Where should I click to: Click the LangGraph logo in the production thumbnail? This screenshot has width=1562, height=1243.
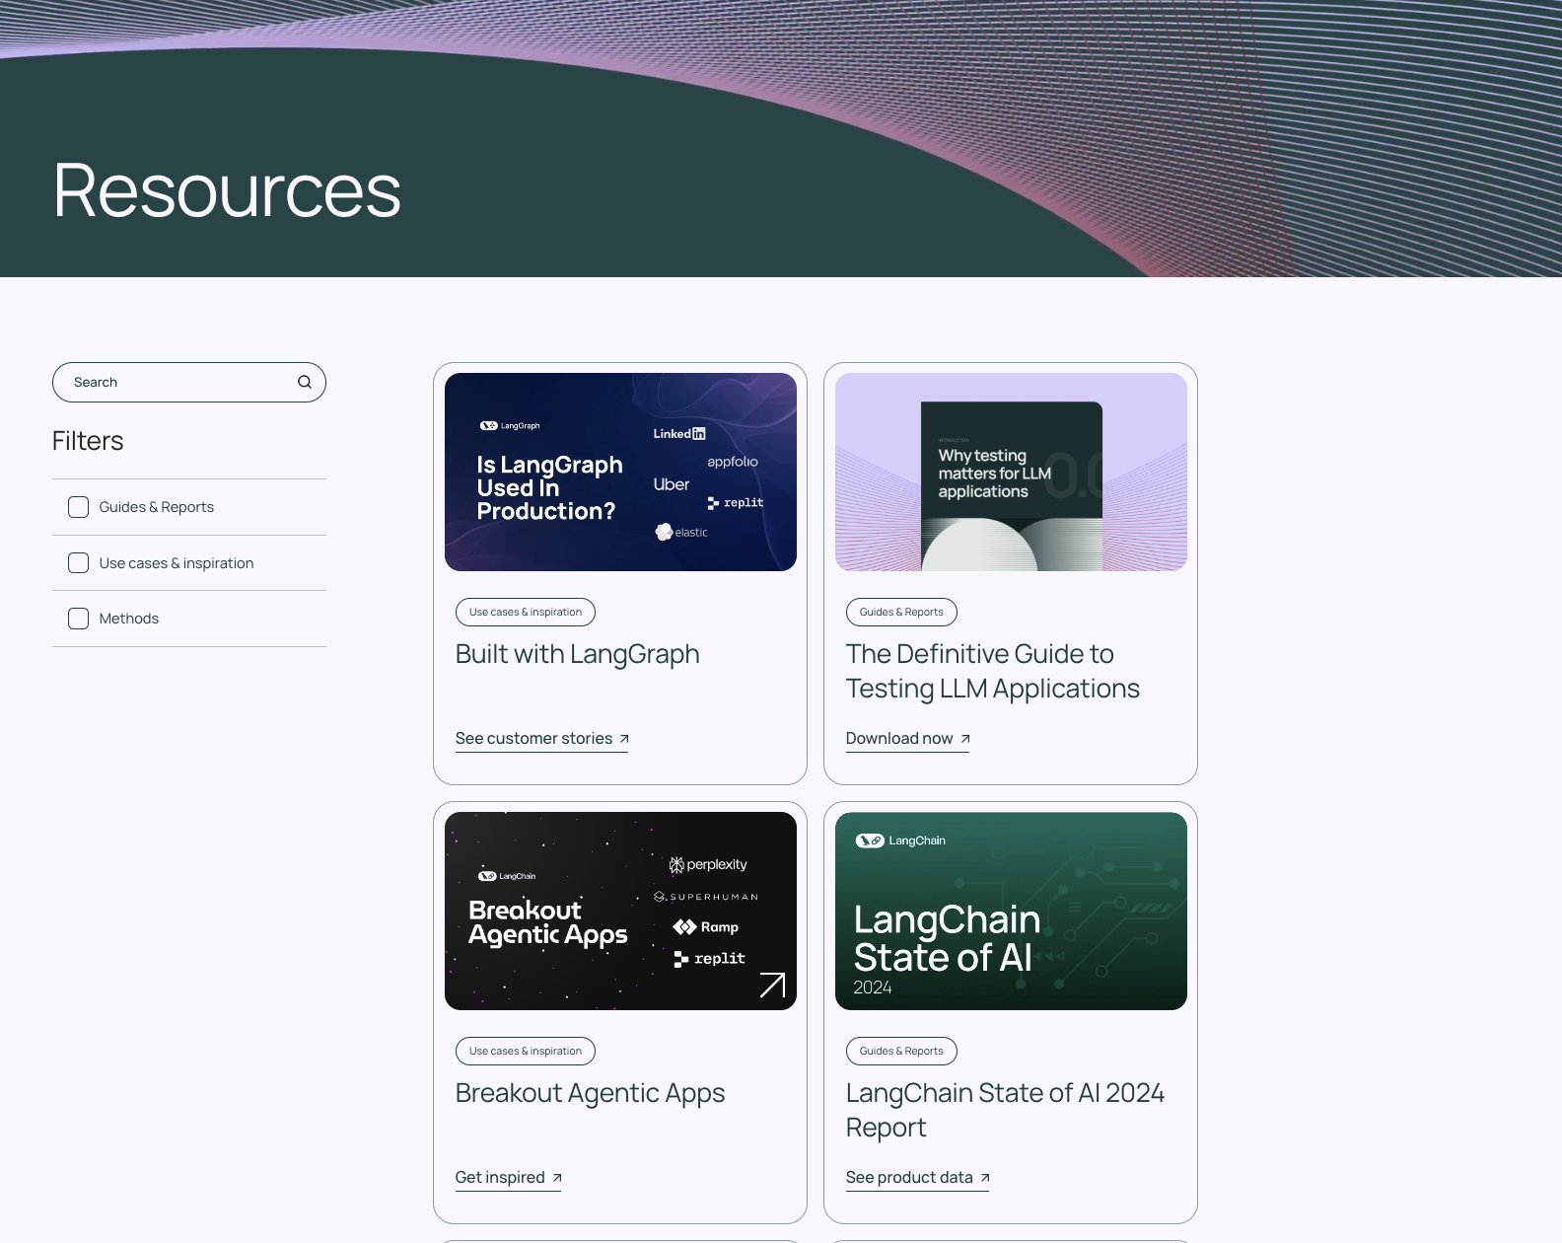tap(510, 426)
